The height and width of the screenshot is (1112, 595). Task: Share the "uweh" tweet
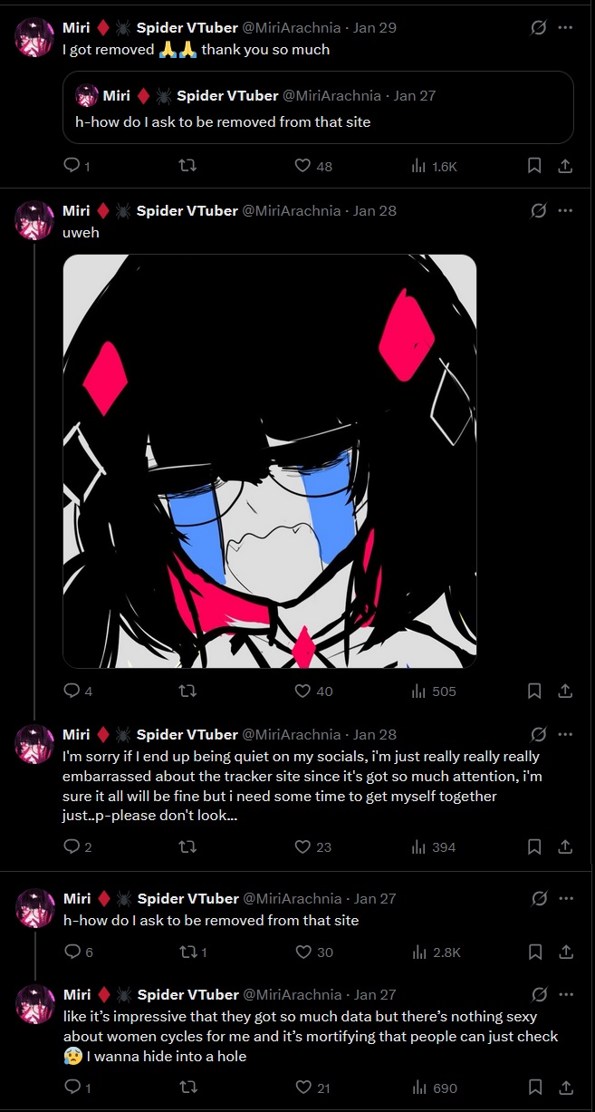tap(564, 691)
